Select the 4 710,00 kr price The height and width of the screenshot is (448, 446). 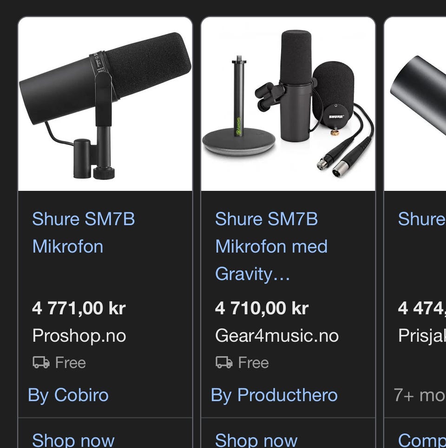tap(262, 308)
